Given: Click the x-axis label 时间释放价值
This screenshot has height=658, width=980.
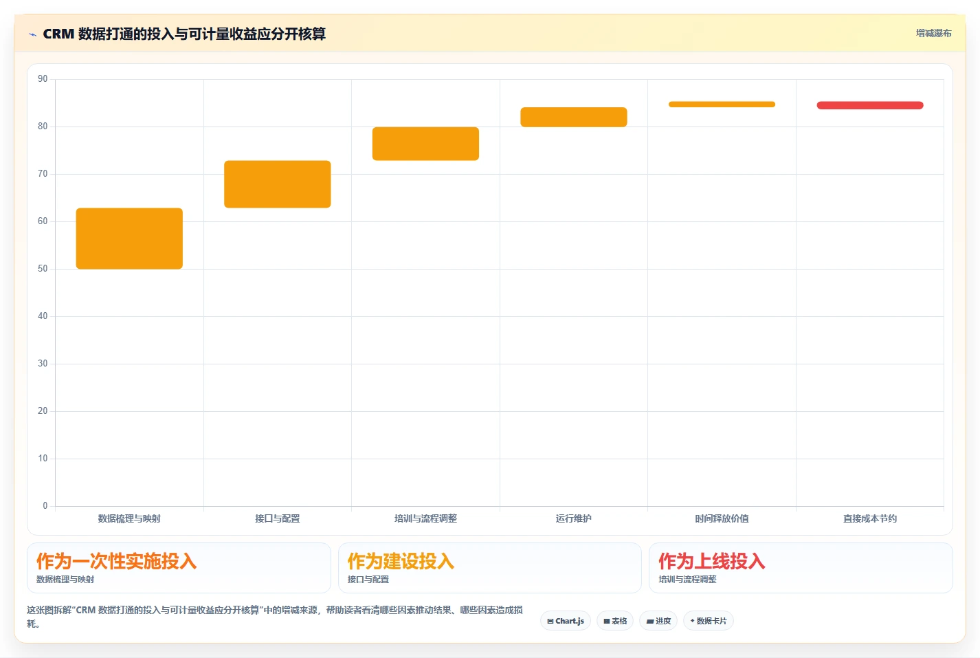Looking at the screenshot, I should [x=722, y=518].
